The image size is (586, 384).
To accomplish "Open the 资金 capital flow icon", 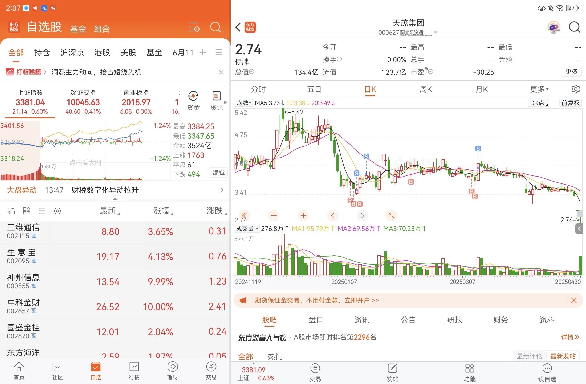I will 193,101.
